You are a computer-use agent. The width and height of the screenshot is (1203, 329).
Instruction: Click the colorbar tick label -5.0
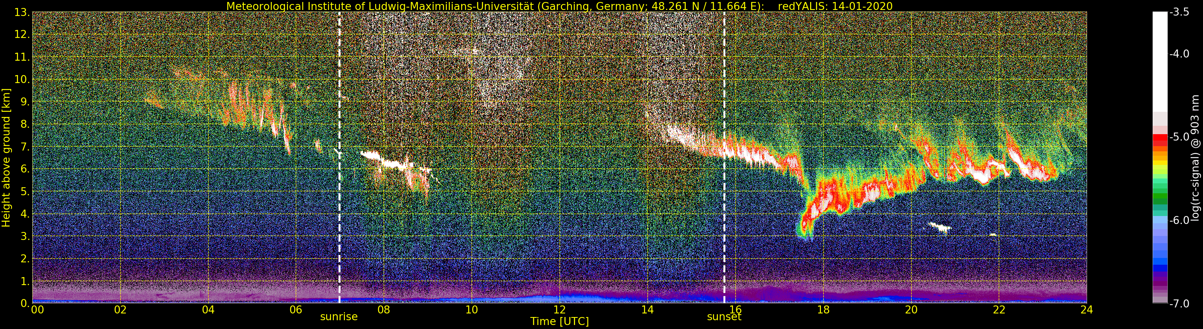tap(1179, 137)
